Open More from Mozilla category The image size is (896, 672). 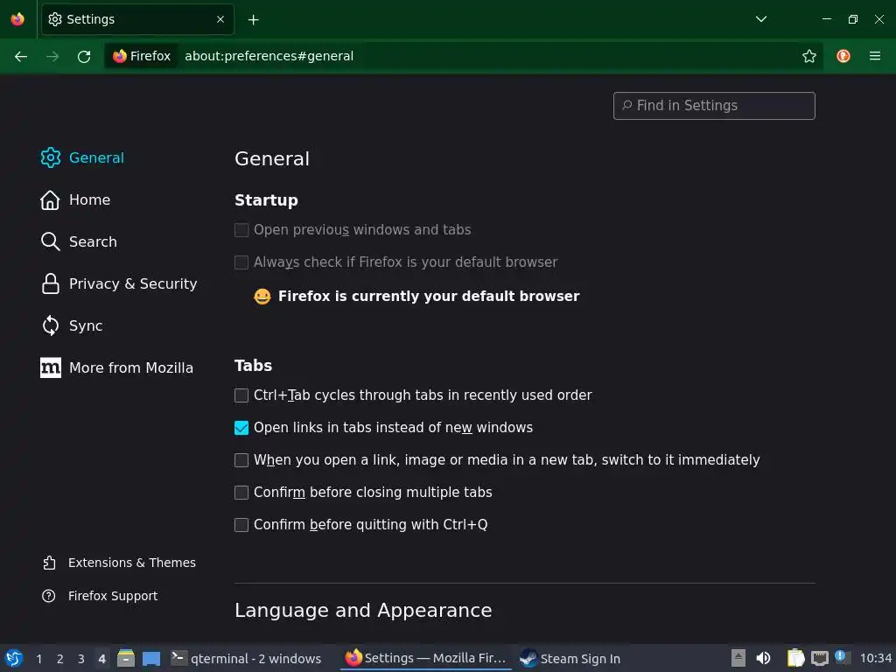coord(116,368)
